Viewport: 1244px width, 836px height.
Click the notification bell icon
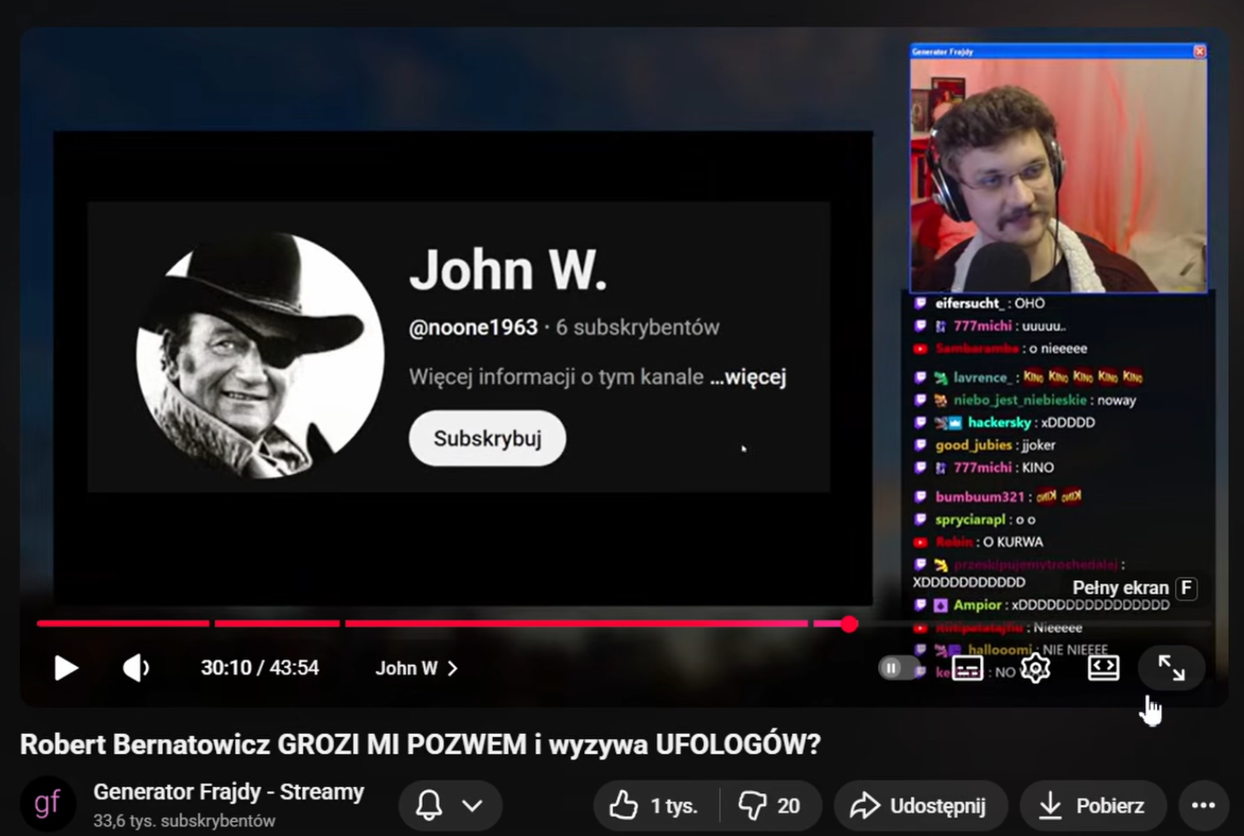[429, 805]
